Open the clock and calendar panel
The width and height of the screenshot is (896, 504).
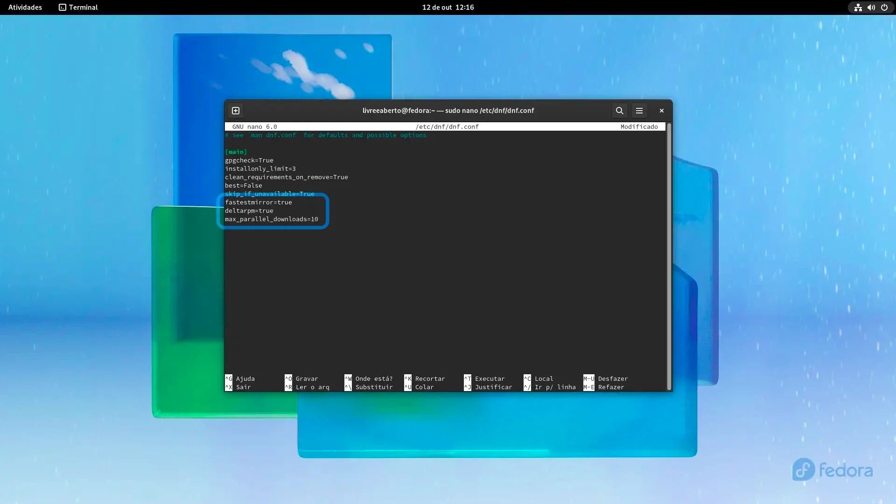pyautogui.click(x=448, y=7)
